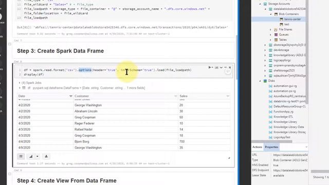Expand the sqlauditcen storage account
Viewport: 329px width, 185px height.
tap(265, 76)
